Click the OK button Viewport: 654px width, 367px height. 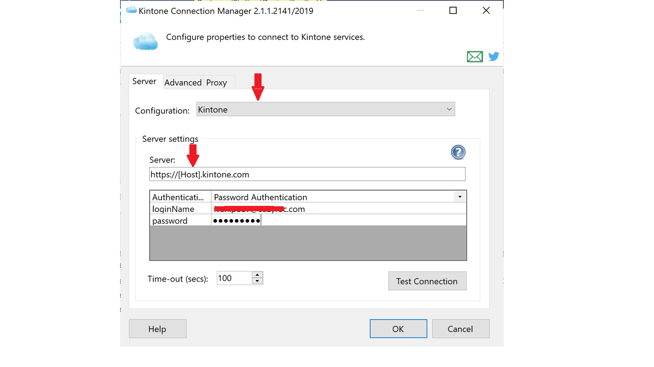[398, 329]
